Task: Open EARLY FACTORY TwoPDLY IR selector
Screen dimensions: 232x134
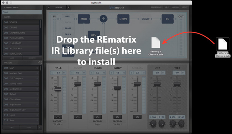Action: tap(117, 123)
